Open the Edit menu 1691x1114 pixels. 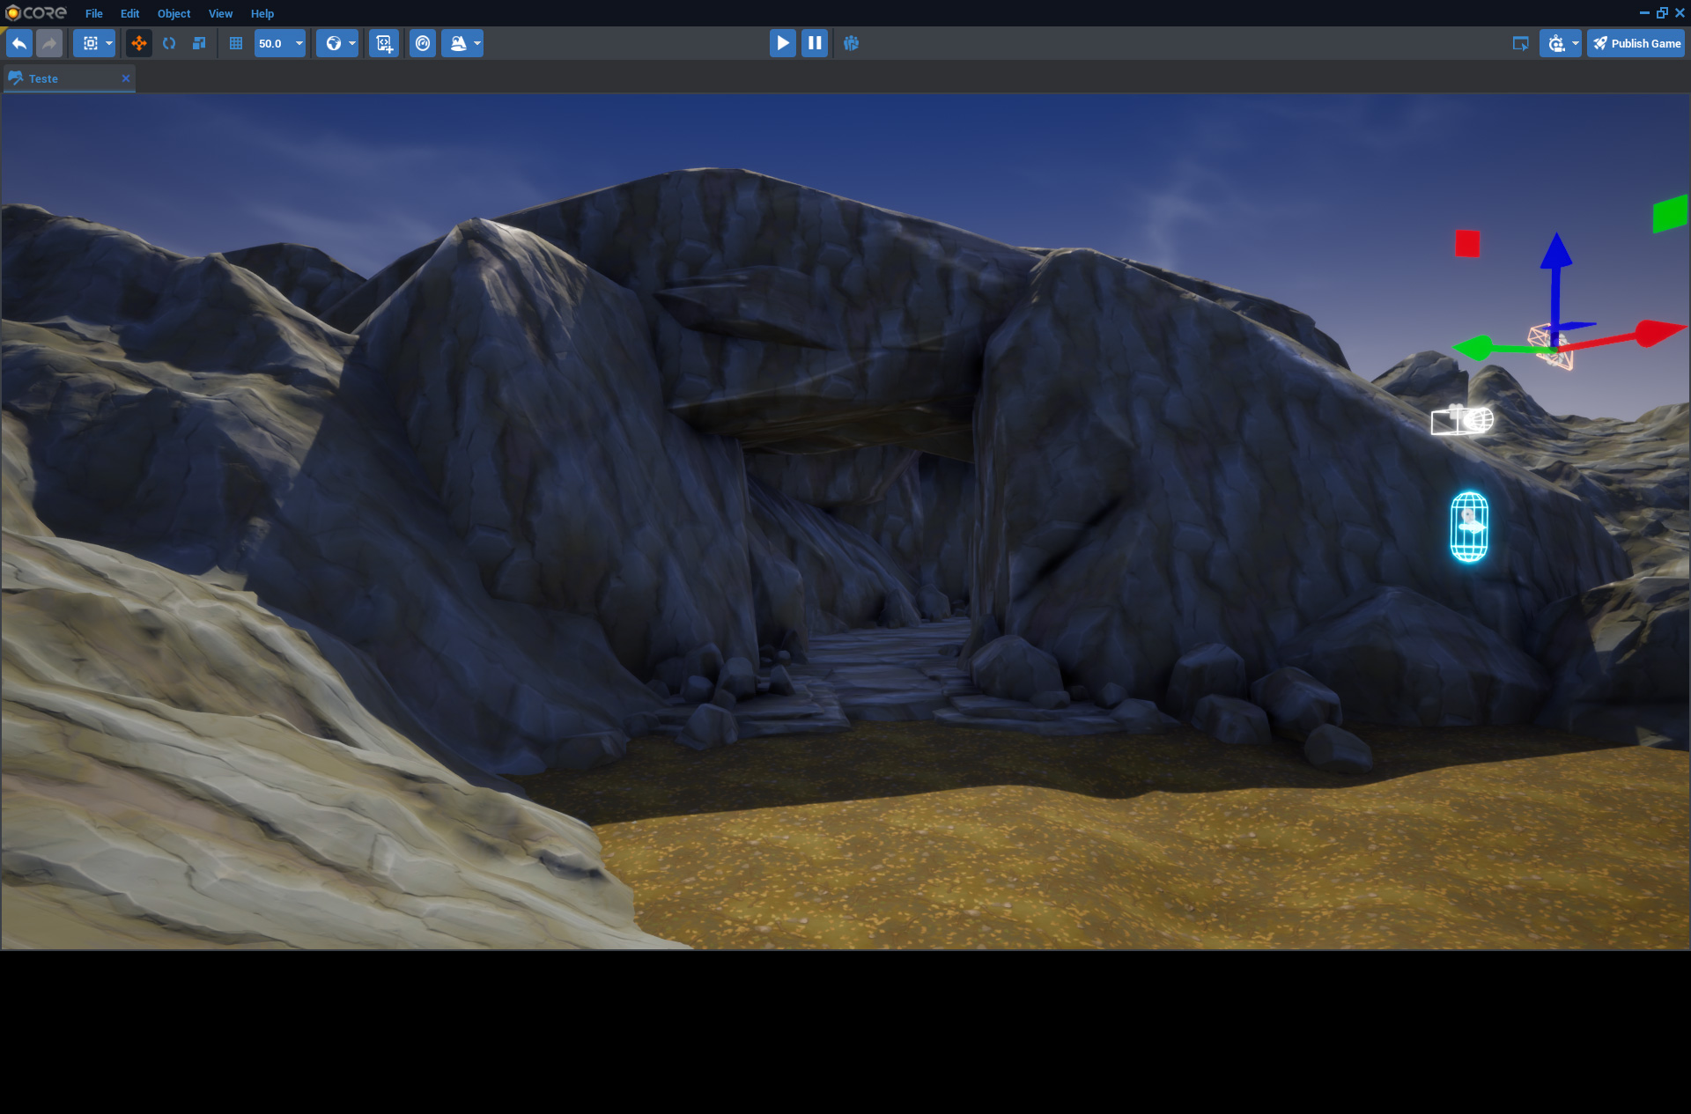point(129,13)
